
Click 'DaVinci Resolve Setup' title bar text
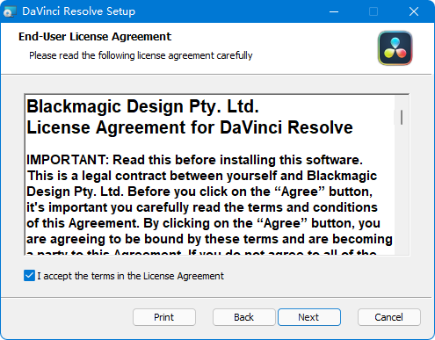point(79,11)
